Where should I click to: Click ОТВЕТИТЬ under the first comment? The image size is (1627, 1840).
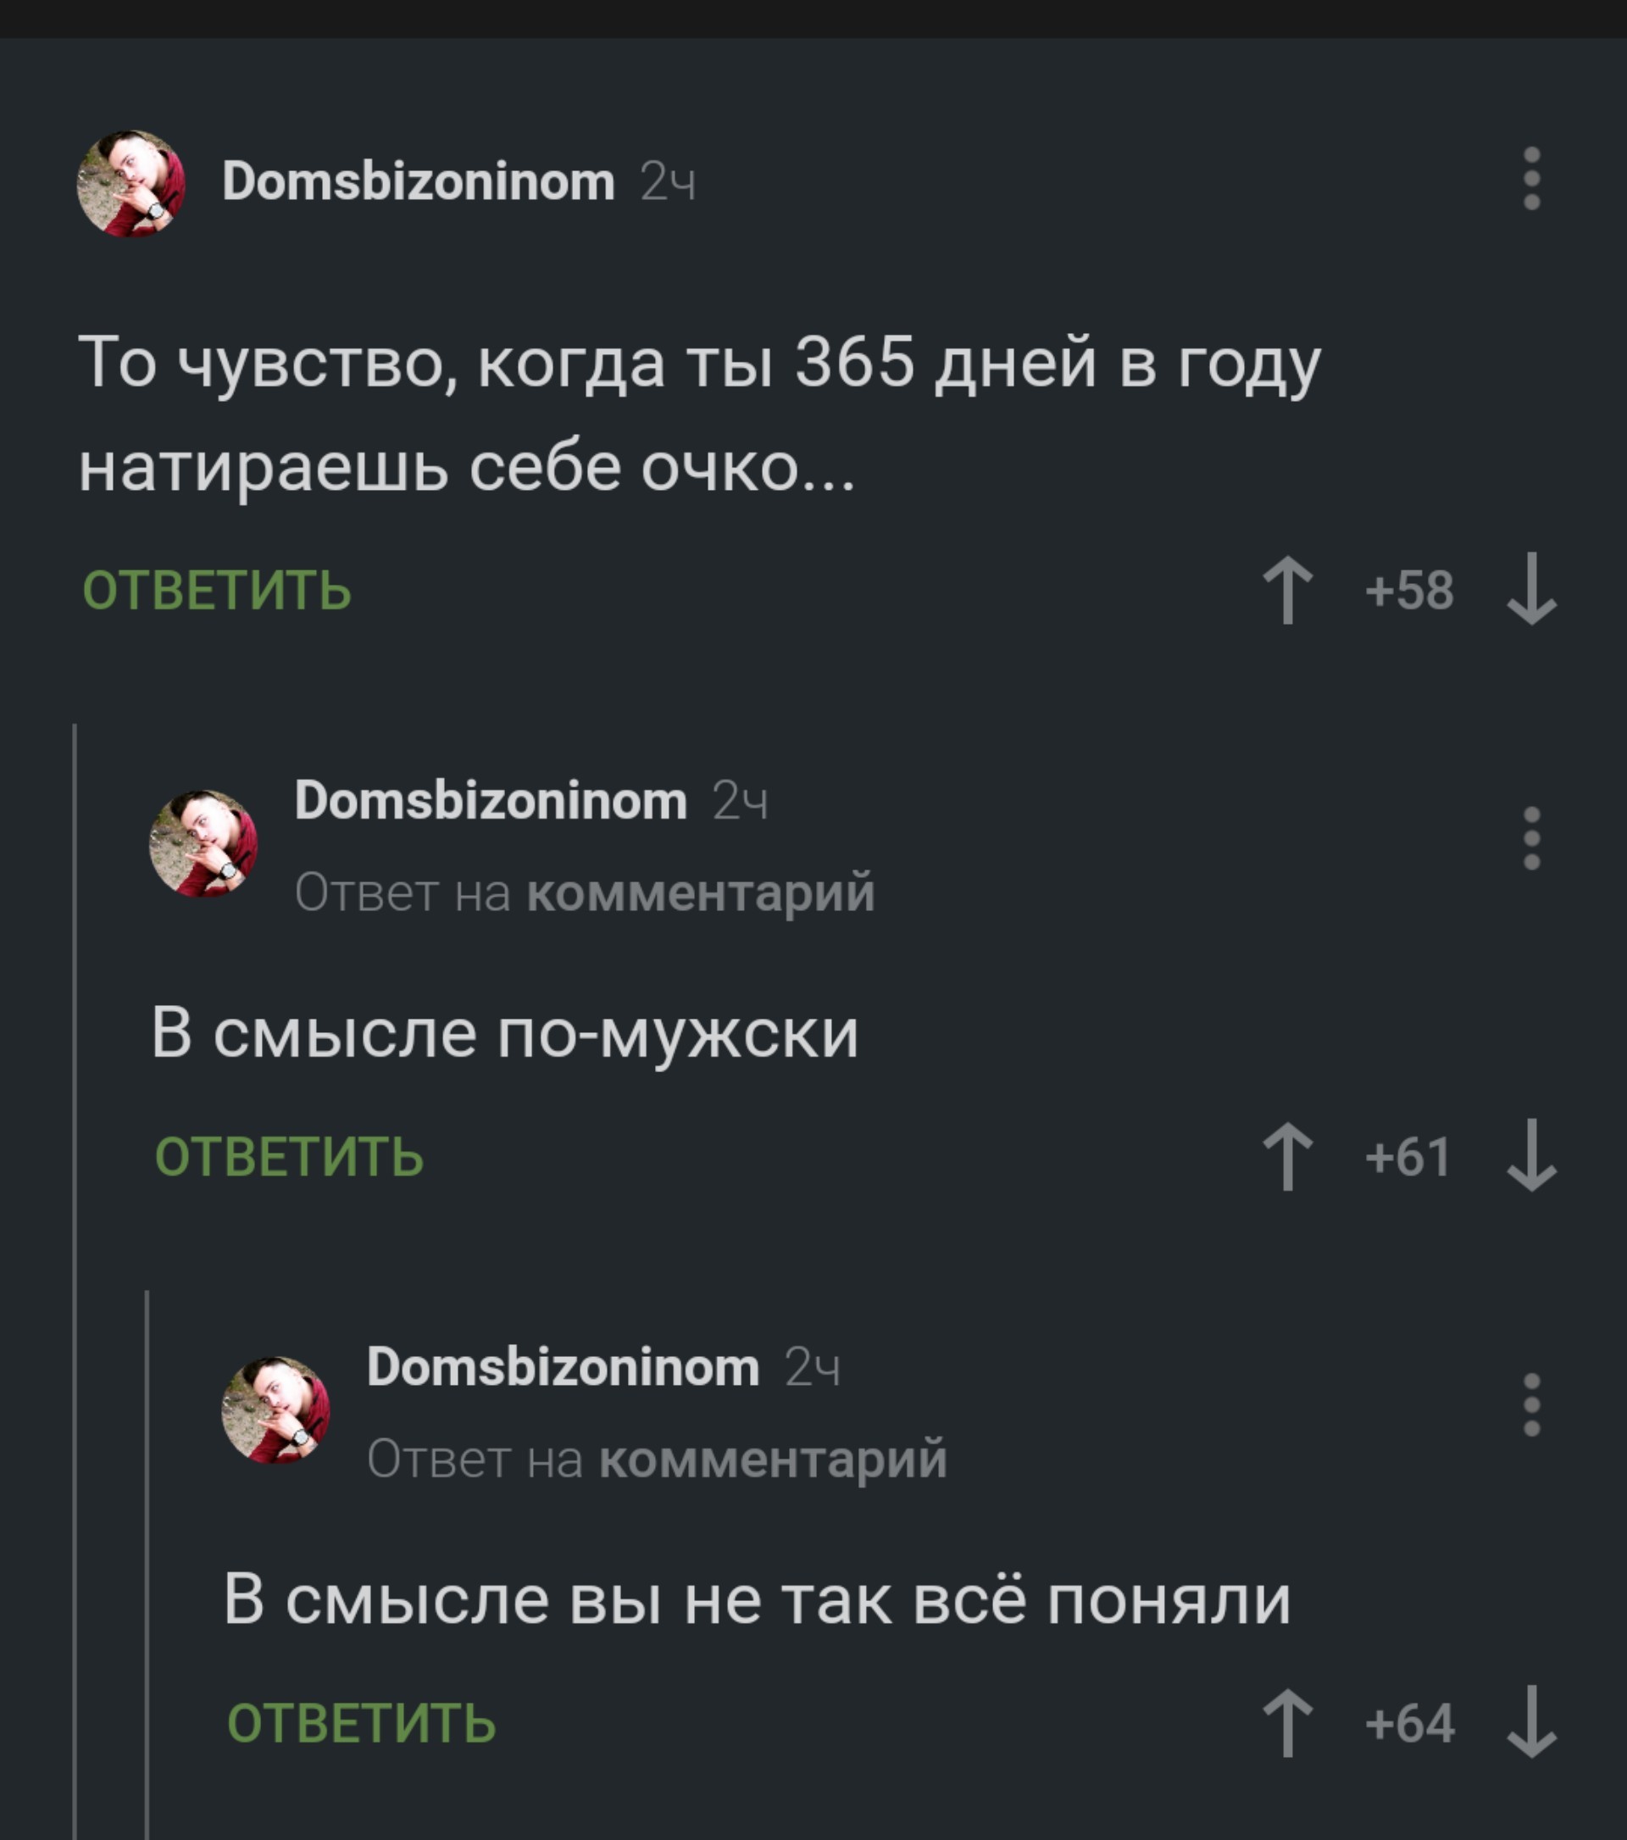pyautogui.click(x=217, y=591)
